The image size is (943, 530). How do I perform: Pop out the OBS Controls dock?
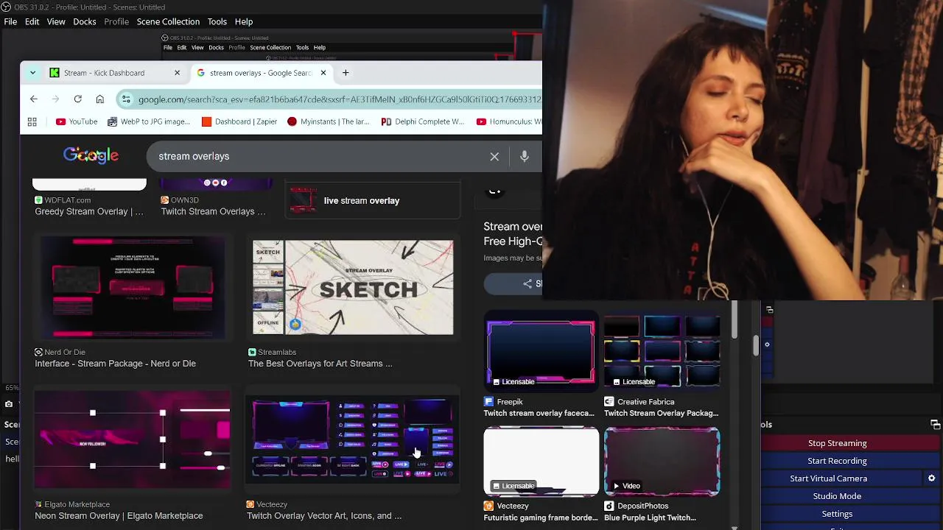935,425
